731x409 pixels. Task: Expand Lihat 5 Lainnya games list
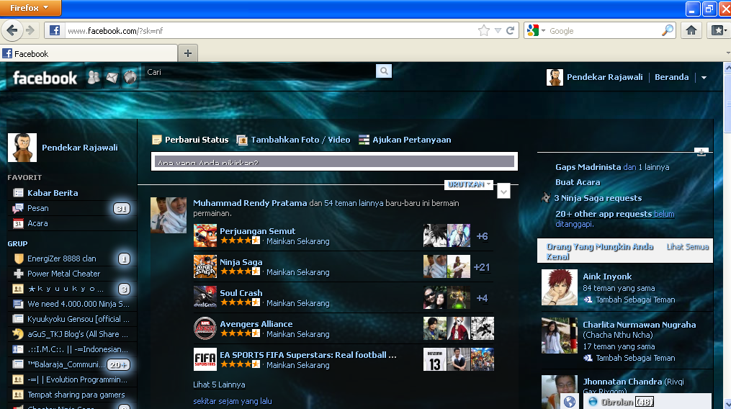219,385
